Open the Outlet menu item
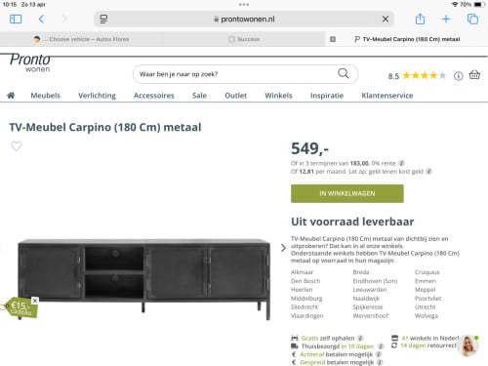Screen dimensions: 488x366 [x=236, y=96]
